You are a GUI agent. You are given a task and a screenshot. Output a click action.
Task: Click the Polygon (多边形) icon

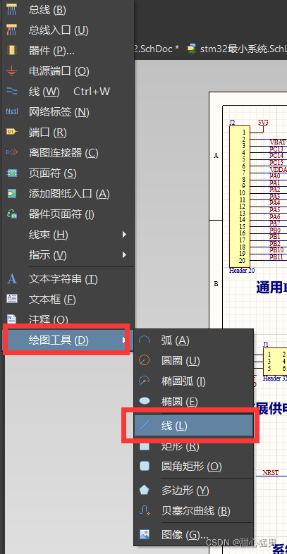pyautogui.click(x=145, y=490)
